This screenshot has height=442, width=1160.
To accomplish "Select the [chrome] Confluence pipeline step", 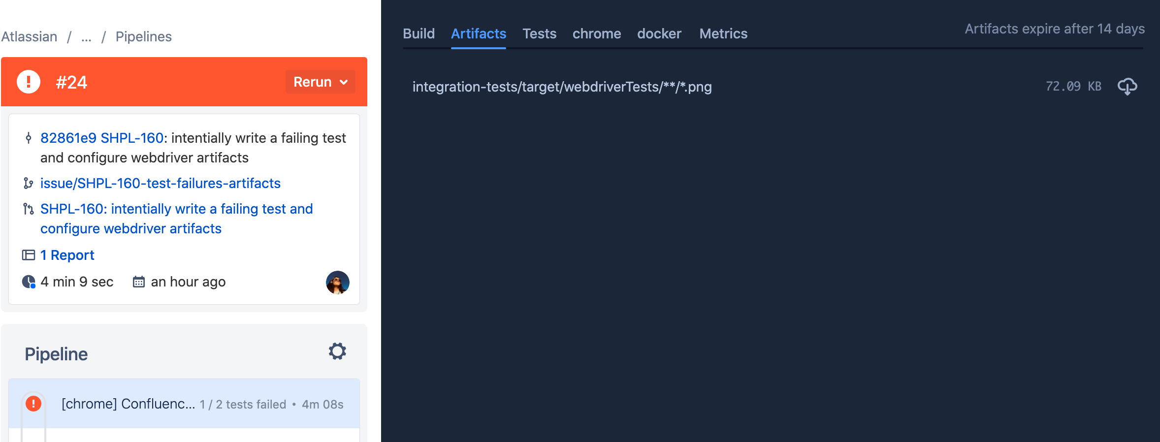I will pyautogui.click(x=184, y=404).
